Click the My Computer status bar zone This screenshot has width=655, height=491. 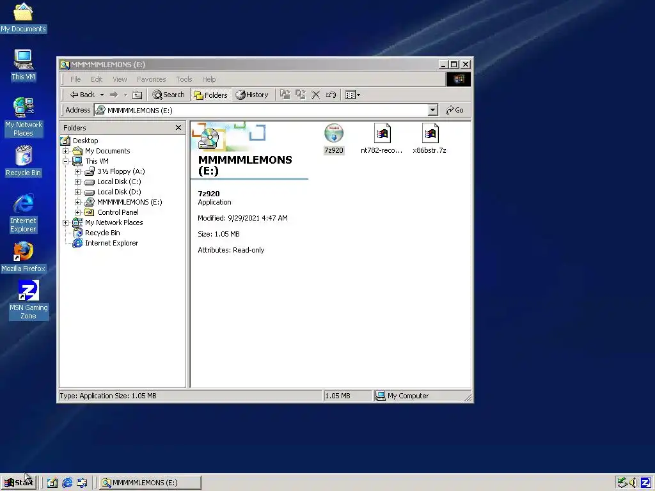421,396
